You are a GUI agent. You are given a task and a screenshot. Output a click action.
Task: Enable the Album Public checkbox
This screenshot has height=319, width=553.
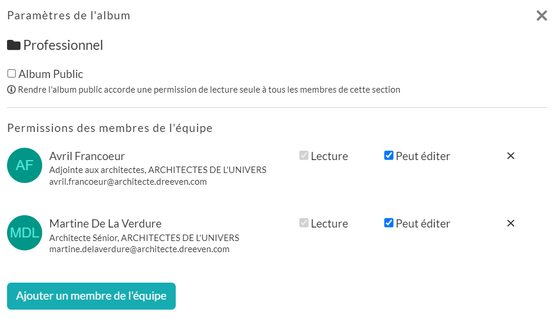pyautogui.click(x=12, y=73)
